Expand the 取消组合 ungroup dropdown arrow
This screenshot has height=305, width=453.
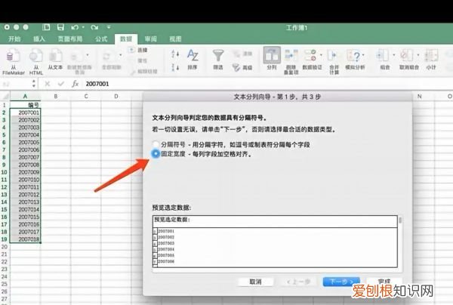[418, 54]
